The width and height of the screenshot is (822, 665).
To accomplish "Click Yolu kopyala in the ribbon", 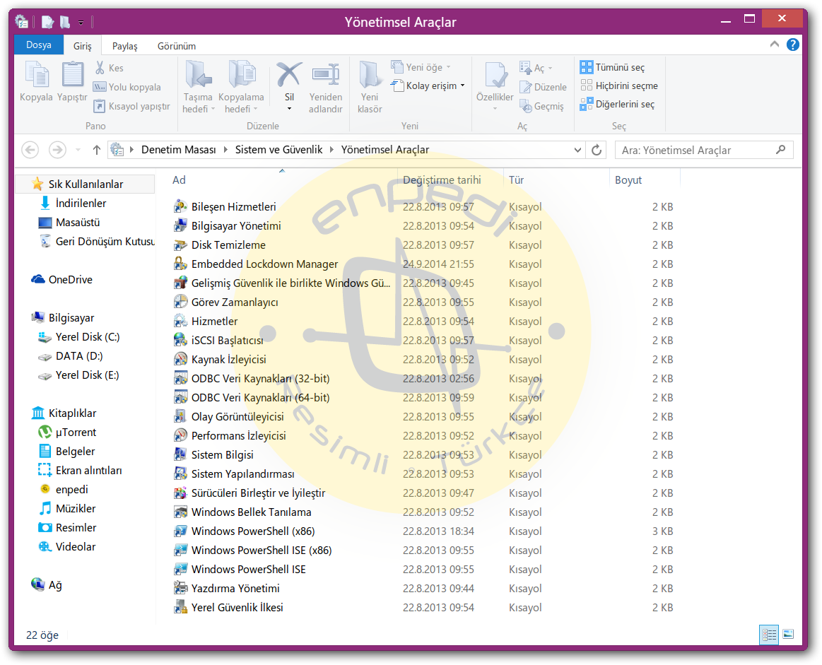I will pyautogui.click(x=127, y=87).
